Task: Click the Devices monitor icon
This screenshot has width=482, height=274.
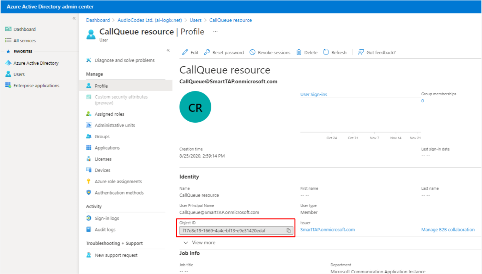Action: pyautogui.click(x=89, y=170)
